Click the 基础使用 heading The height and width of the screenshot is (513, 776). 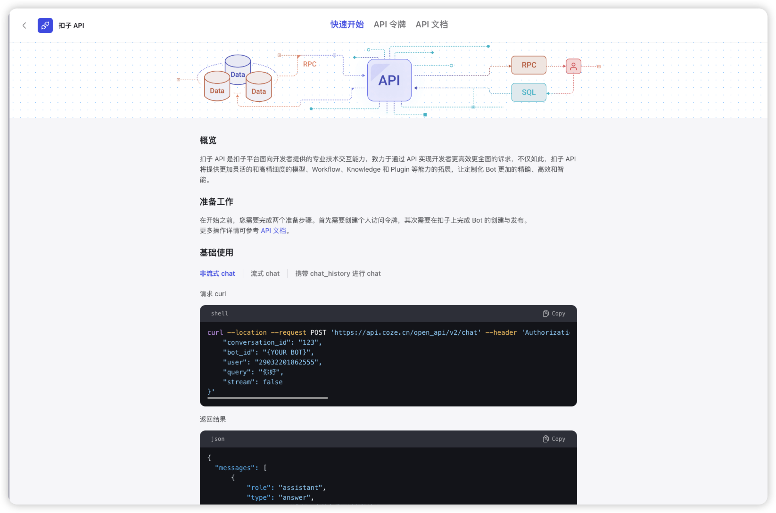pyautogui.click(x=216, y=253)
